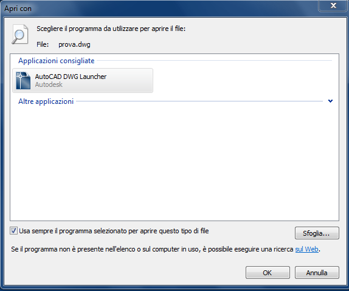Image resolution: width=349 pixels, height=291 pixels.
Task: Click empty area of the programs list
Action: coord(174,162)
